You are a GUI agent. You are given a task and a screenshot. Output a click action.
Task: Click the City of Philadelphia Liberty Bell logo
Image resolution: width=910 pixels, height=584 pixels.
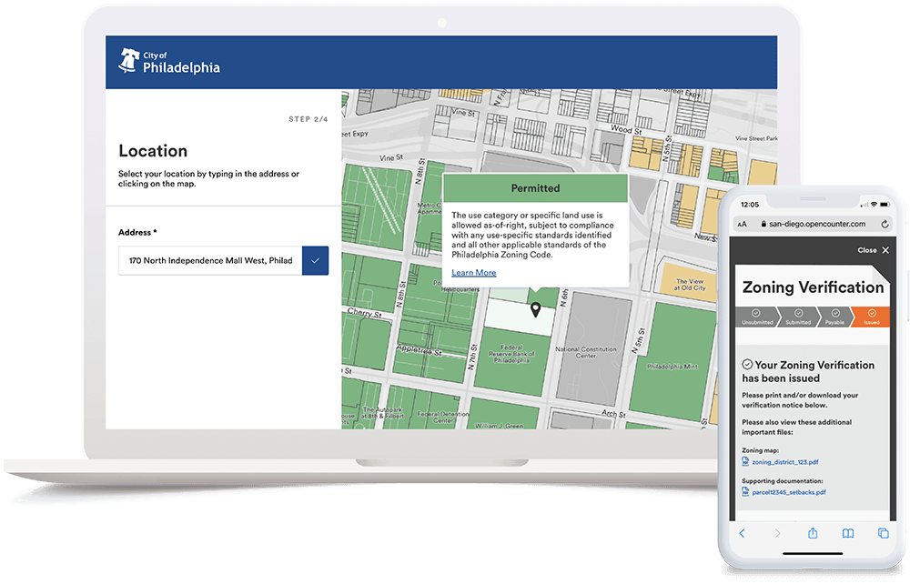tap(169, 61)
